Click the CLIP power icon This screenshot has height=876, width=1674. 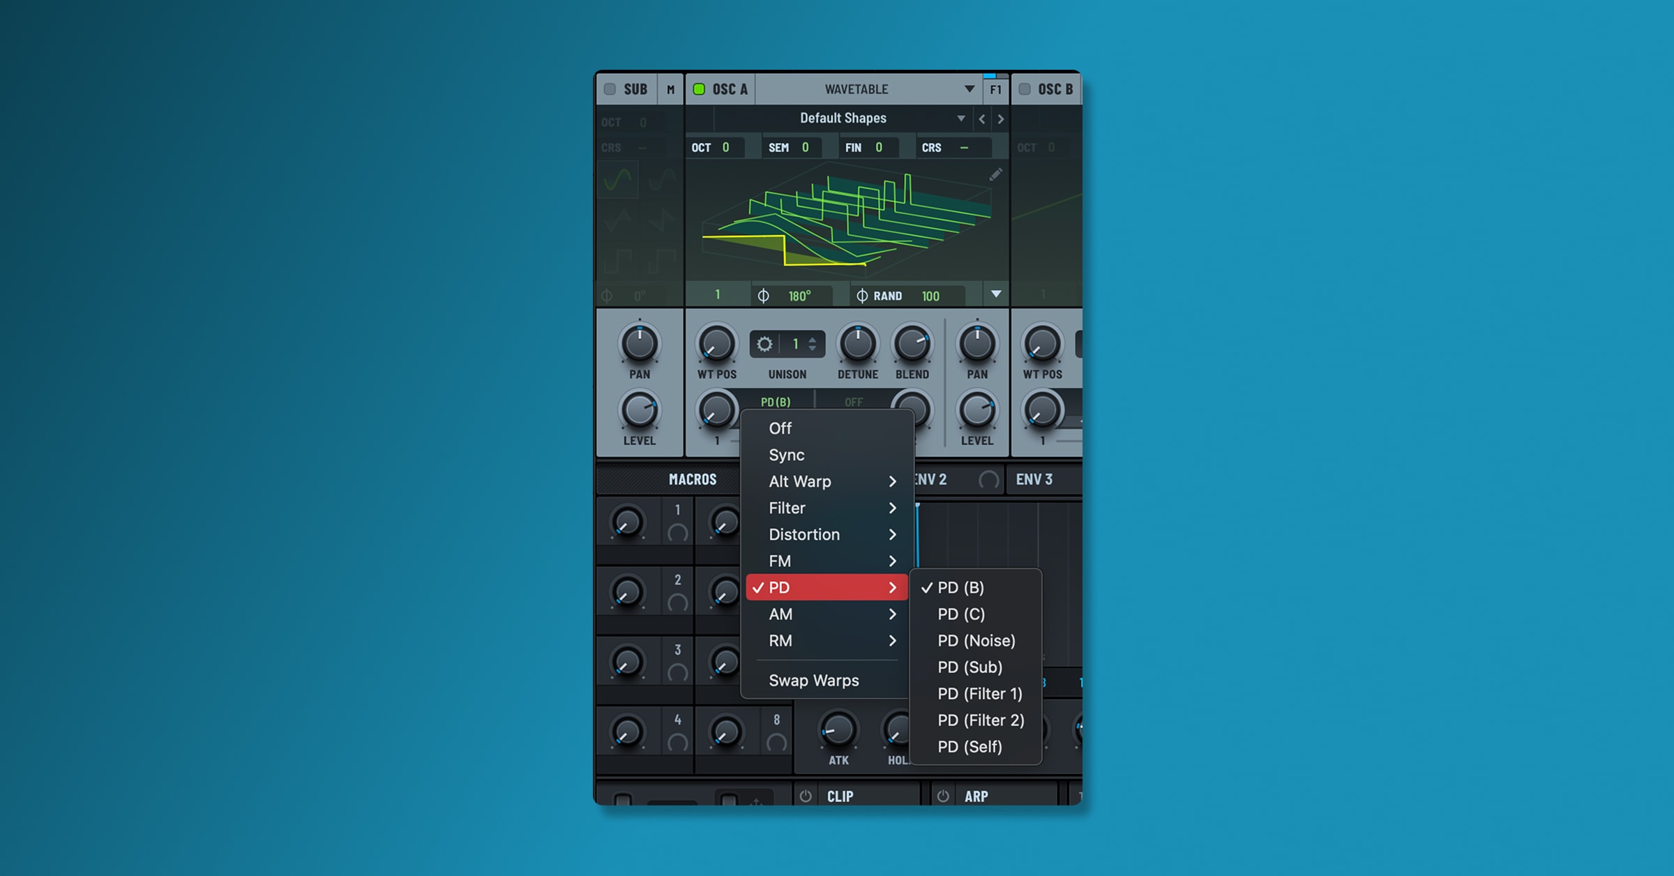[x=806, y=796]
